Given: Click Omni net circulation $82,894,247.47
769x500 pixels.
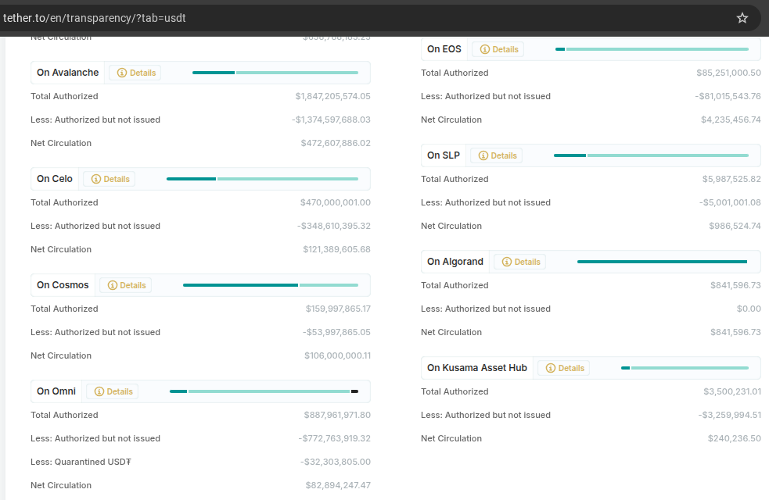Looking at the screenshot, I should (338, 486).
